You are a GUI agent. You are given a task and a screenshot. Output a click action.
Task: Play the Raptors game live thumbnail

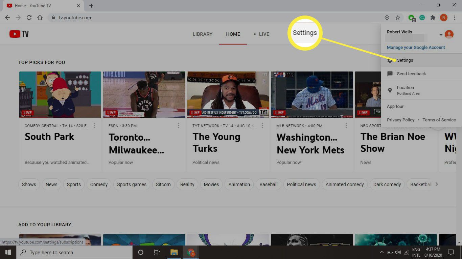click(x=144, y=94)
